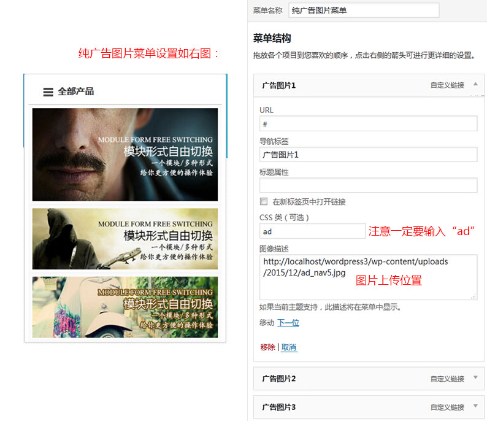Click the URL input field
This screenshot has width=487, height=421.
click(x=368, y=124)
